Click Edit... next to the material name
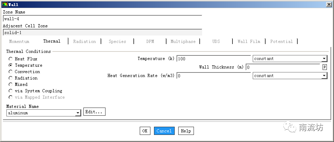Screen dimensions: 334x142 (94, 112)
